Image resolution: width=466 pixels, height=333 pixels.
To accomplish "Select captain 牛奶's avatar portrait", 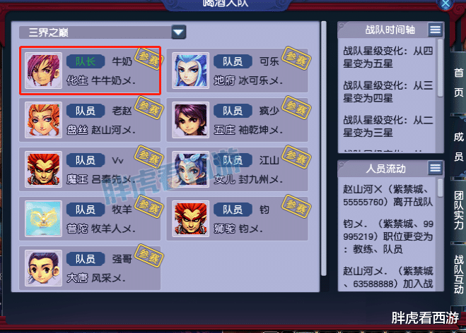I will [x=43, y=71].
